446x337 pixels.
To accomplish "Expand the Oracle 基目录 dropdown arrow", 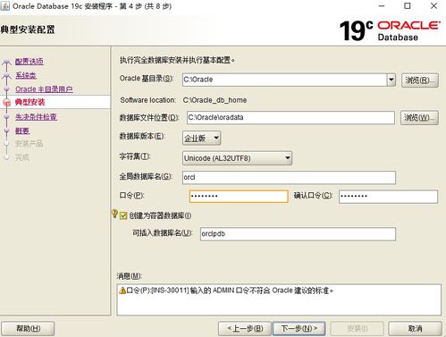I will pyautogui.click(x=391, y=80).
